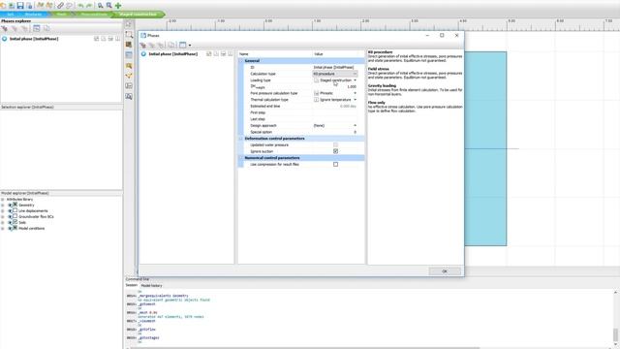The height and width of the screenshot is (349, 620).
Task: Click the Gravity loading heading in help pane
Action: click(382, 85)
